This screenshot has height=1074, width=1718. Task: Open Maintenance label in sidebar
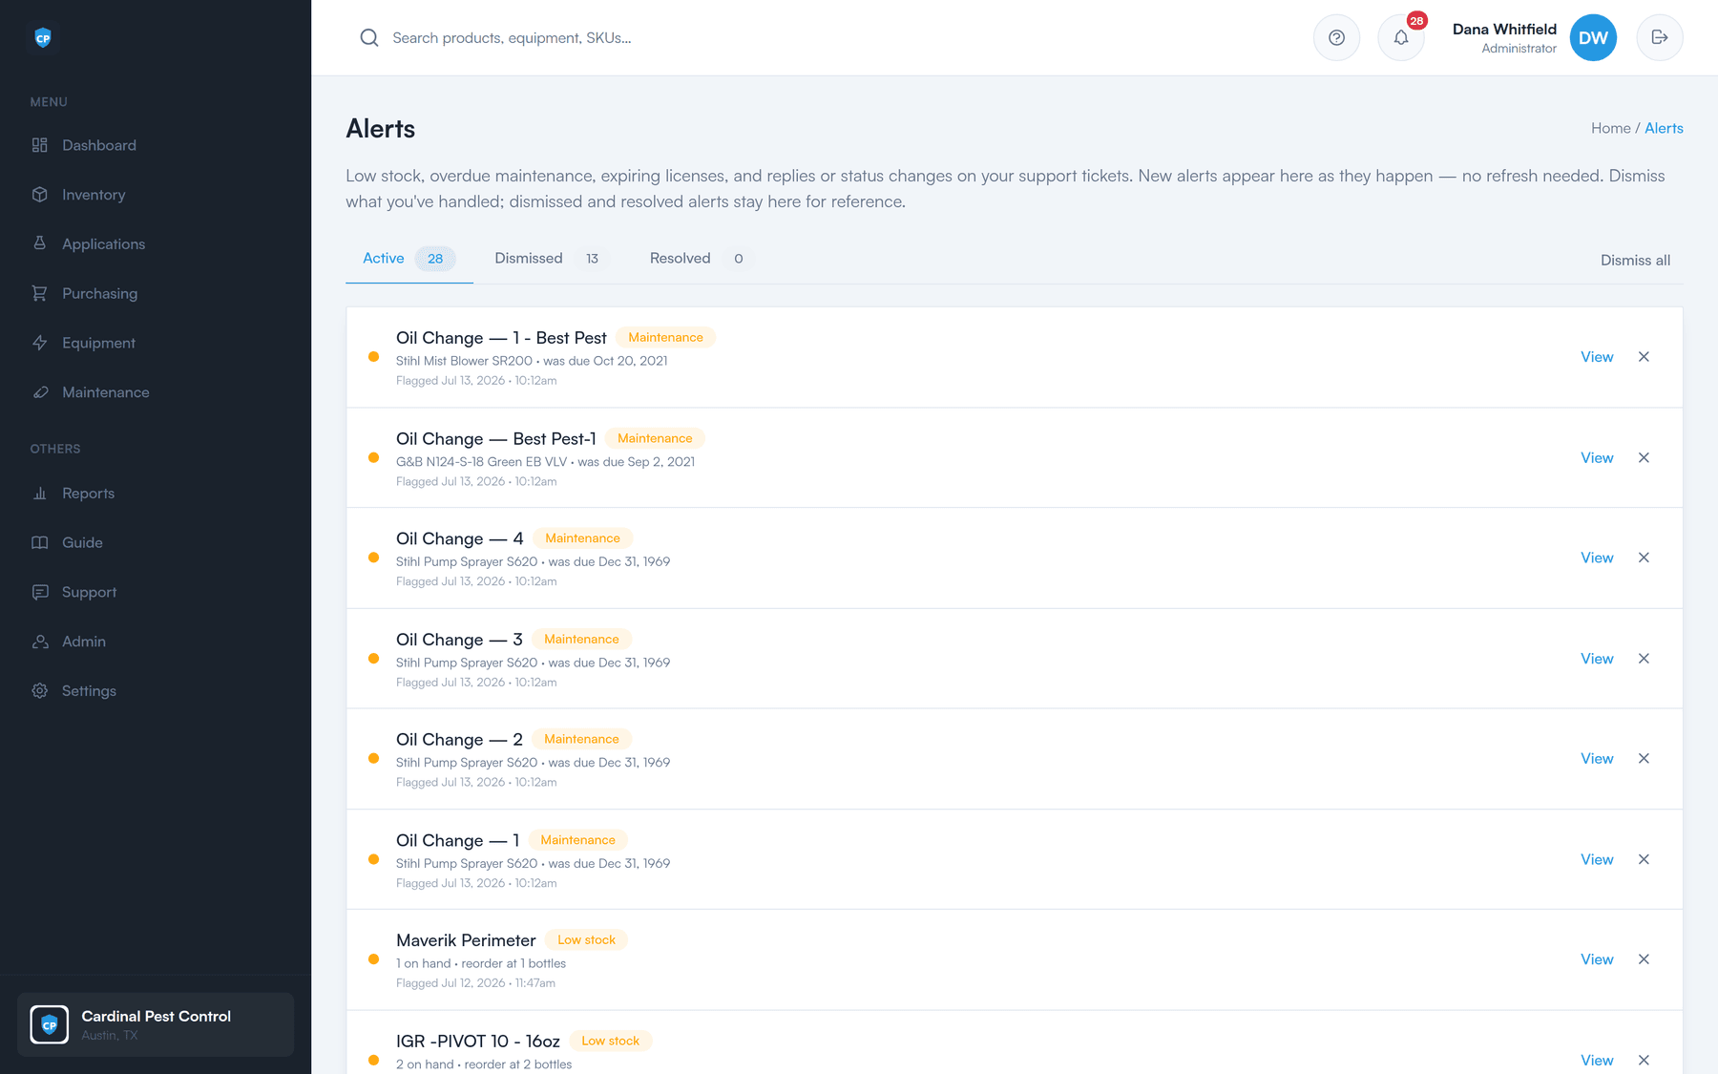tap(106, 392)
